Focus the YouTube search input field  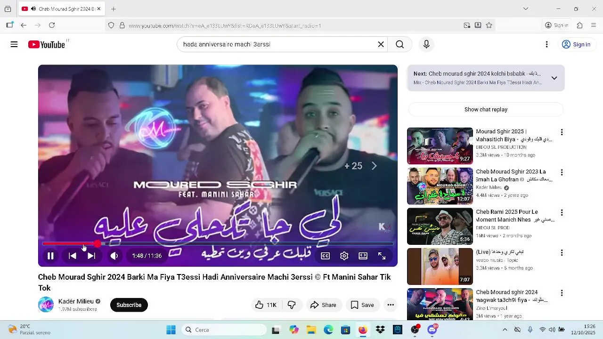tap(277, 44)
